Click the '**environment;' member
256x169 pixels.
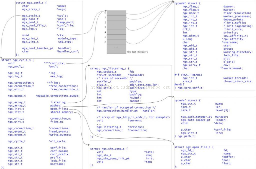pyautogui.click(x=231, y=68)
